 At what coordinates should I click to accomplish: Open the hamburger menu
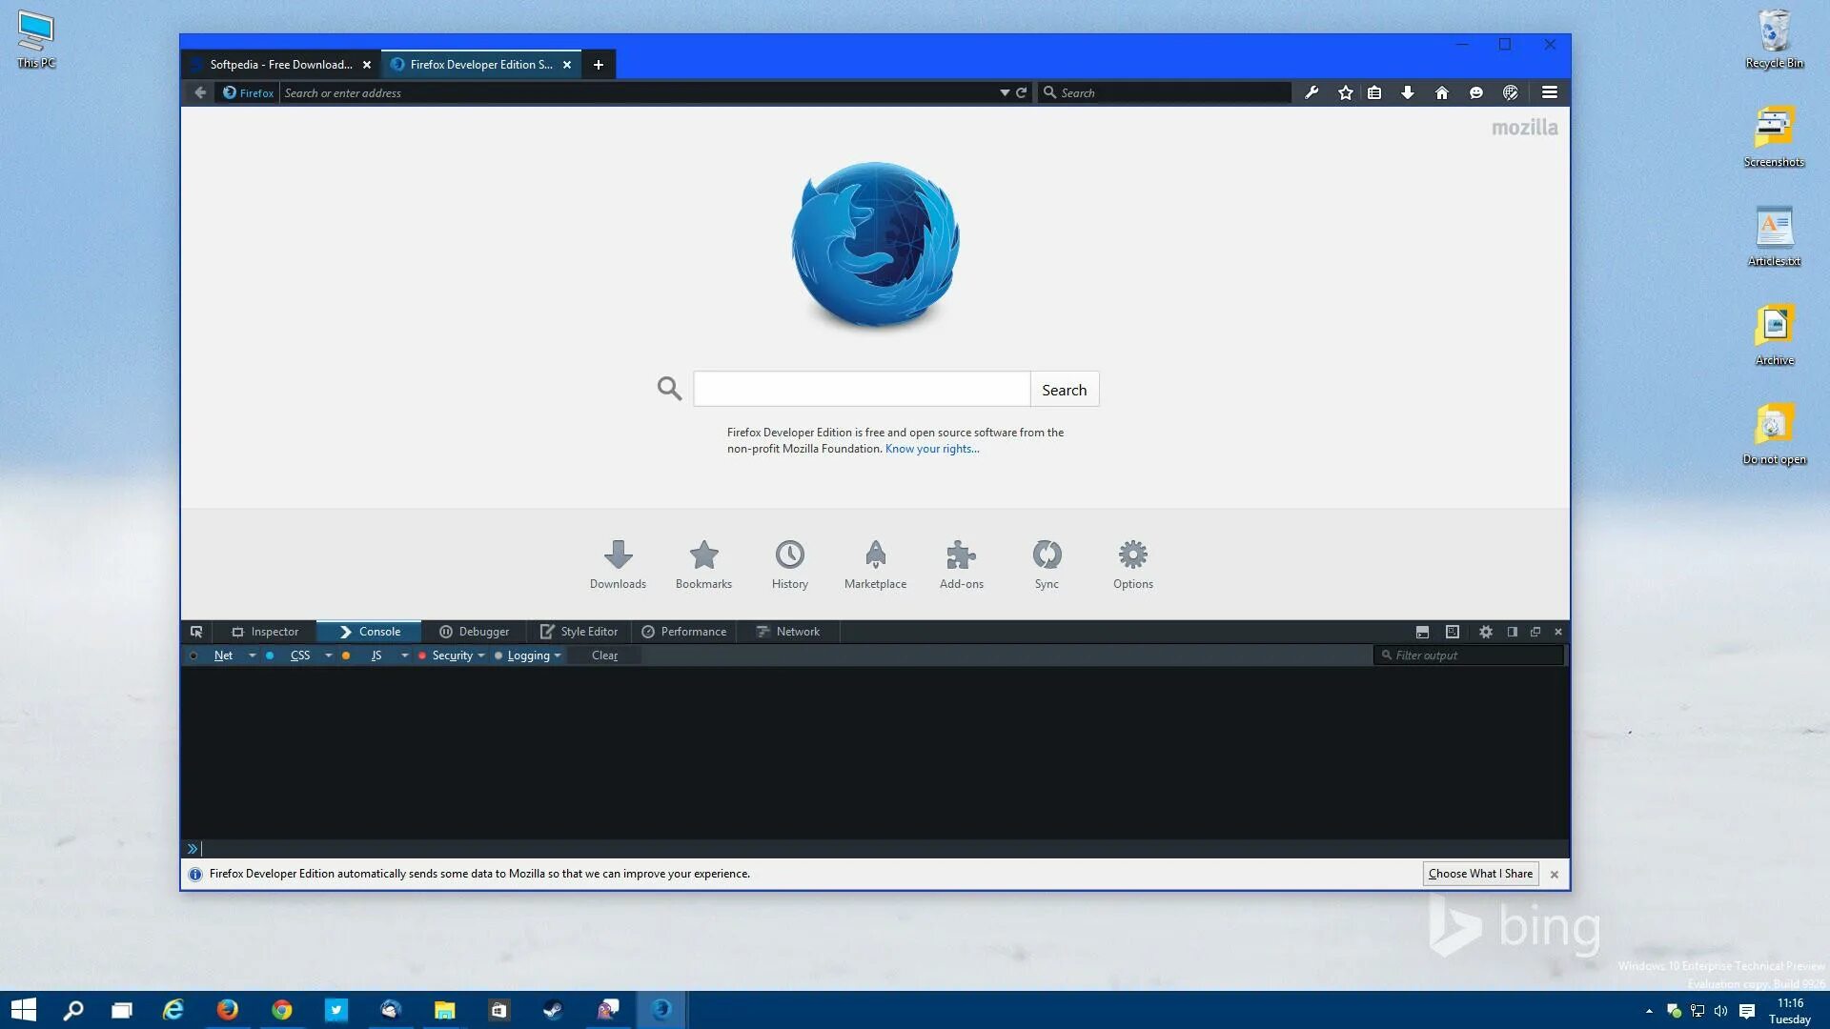coord(1550,92)
